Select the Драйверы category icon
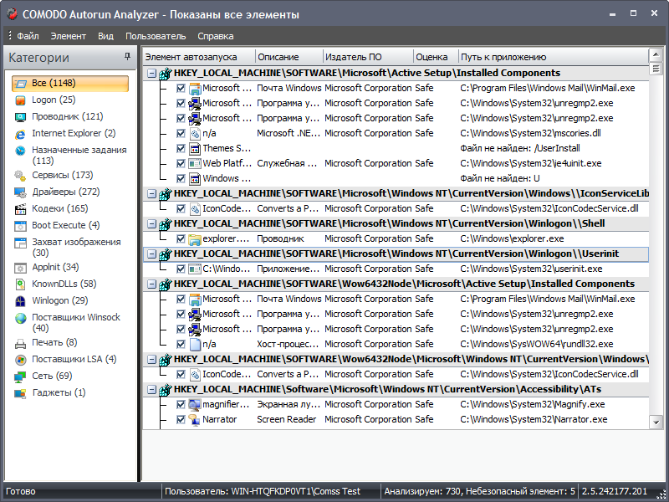 (20, 192)
